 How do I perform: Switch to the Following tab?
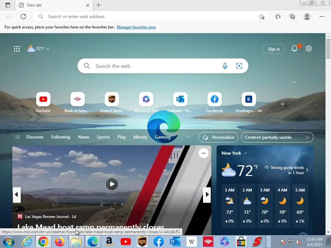pyautogui.click(x=60, y=137)
